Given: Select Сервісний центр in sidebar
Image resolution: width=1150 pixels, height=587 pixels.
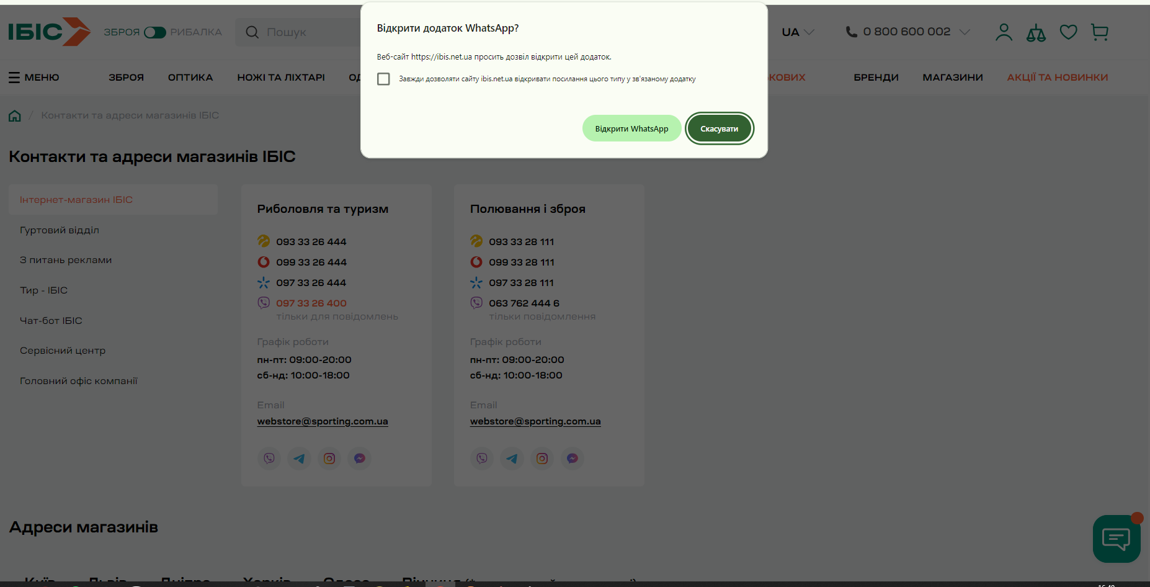Looking at the screenshot, I should click(63, 351).
